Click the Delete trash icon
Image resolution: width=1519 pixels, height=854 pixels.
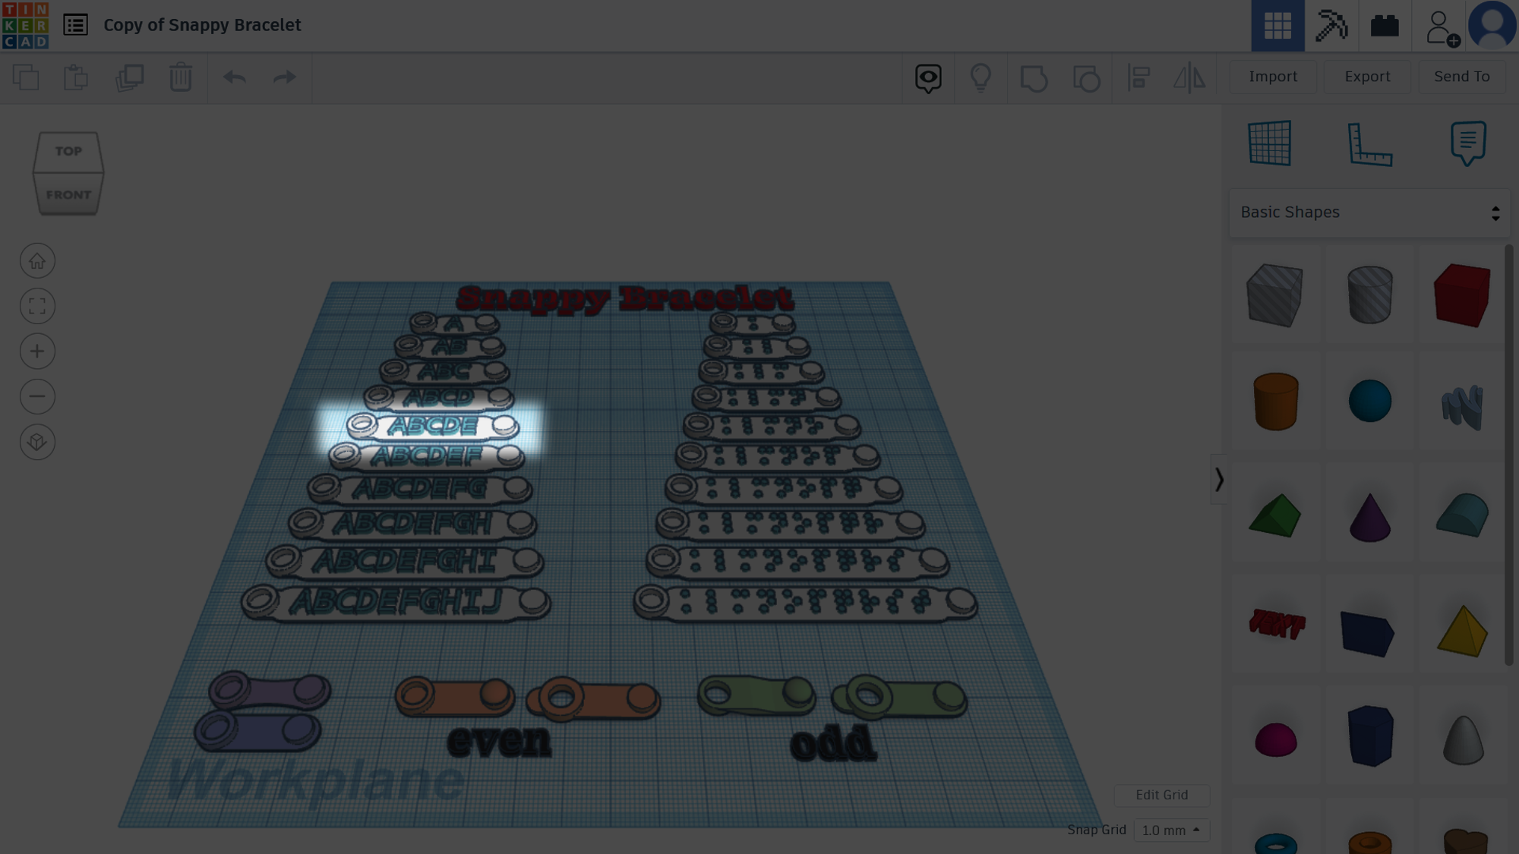[x=181, y=77]
